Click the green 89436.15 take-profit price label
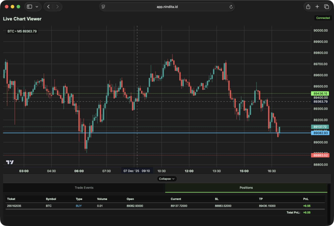Image resolution: width=334 pixels, height=226 pixels. pos(320,94)
